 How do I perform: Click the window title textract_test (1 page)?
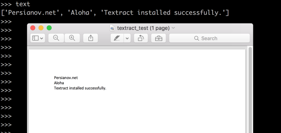pyautogui.click(x=143, y=28)
